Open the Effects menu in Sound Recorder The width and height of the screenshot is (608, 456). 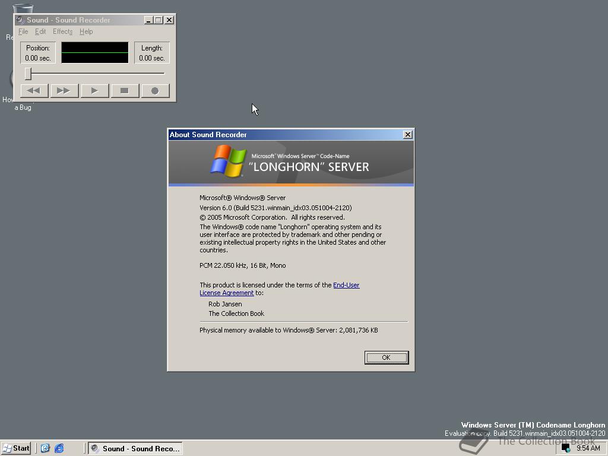[x=63, y=32]
